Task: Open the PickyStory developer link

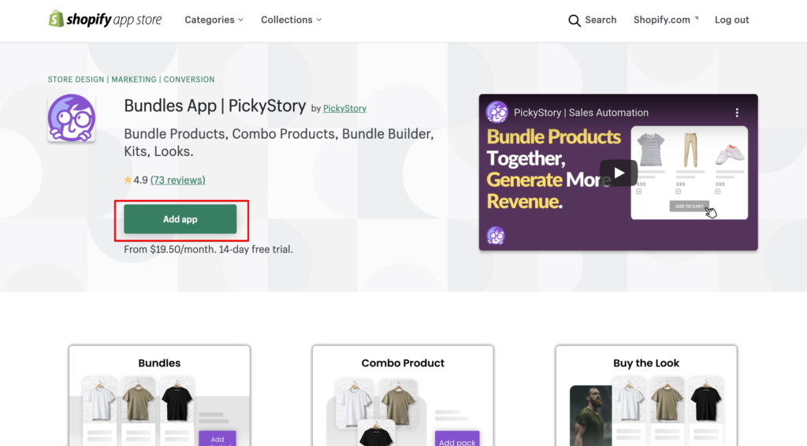Action: (344, 109)
